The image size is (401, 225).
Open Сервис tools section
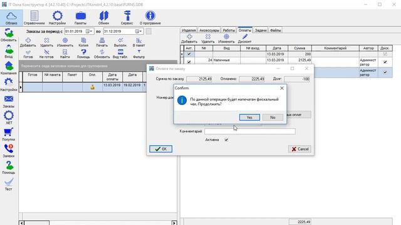pos(127,18)
